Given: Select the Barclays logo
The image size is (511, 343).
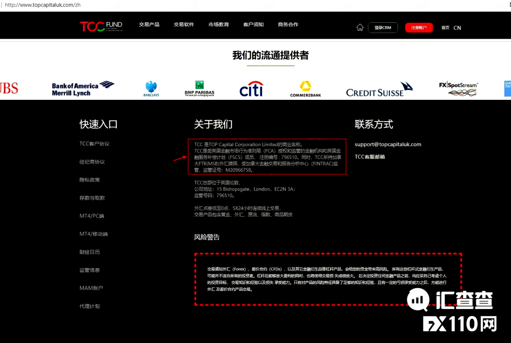Looking at the screenshot, I should [x=150, y=88].
